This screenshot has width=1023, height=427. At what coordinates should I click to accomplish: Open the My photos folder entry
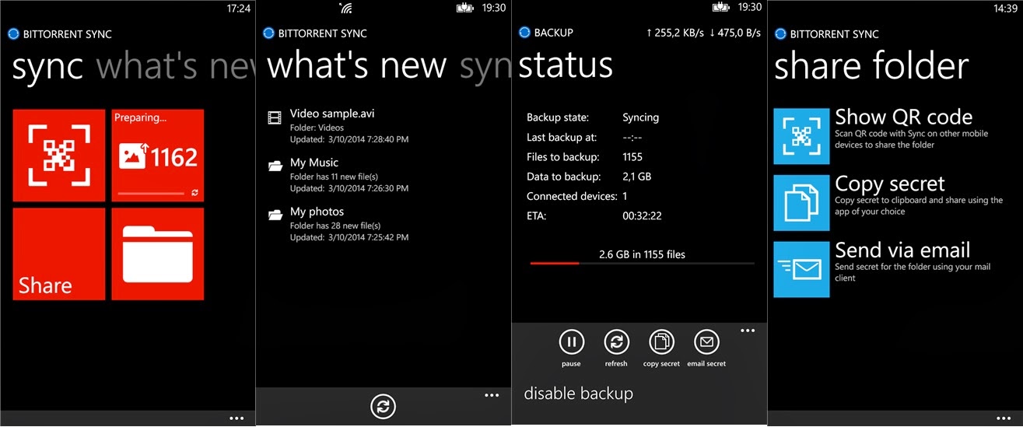[338, 224]
